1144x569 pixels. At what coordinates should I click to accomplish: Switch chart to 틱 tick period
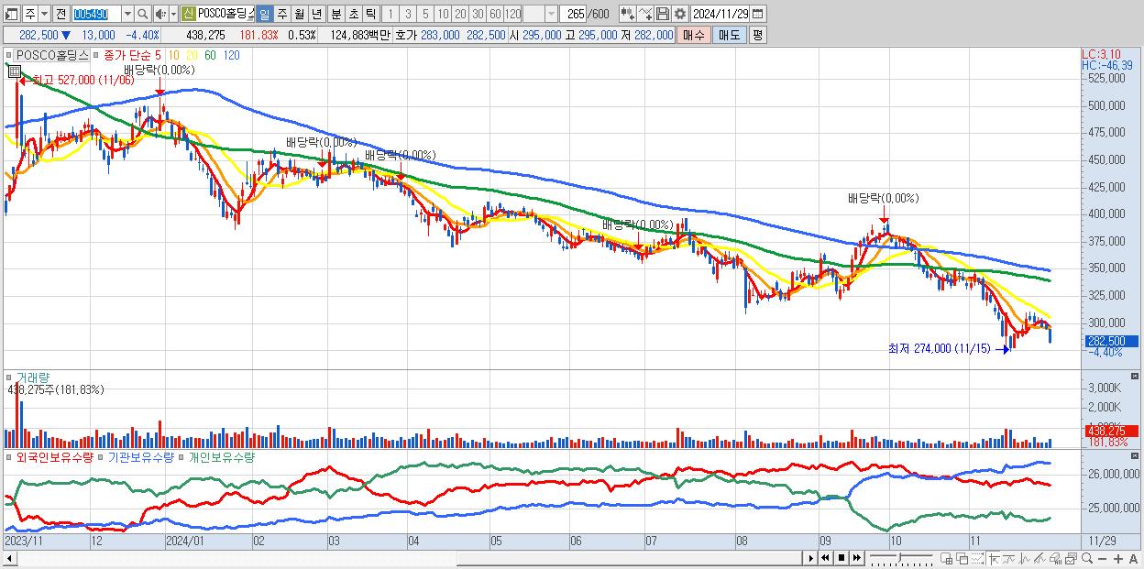click(369, 14)
